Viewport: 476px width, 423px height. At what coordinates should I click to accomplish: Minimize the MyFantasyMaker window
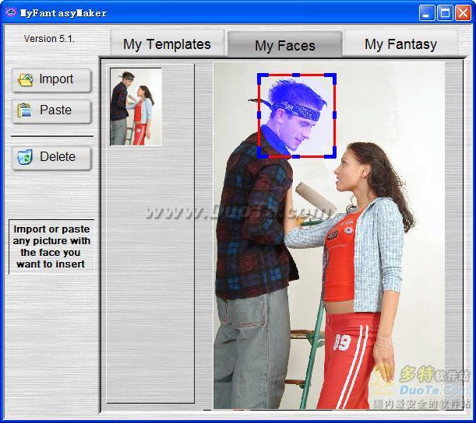click(x=426, y=12)
